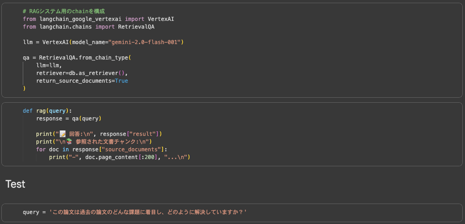Click the 200 slice number in page_content
465x224 pixels.
click(150, 157)
